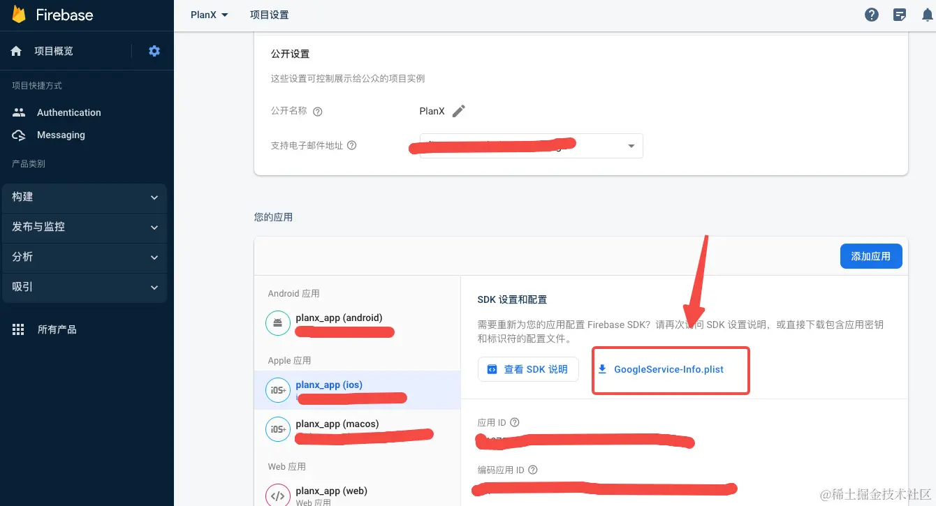Image resolution: width=936 pixels, height=506 pixels.
Task: Click the PlanX public name value
Action: point(432,111)
